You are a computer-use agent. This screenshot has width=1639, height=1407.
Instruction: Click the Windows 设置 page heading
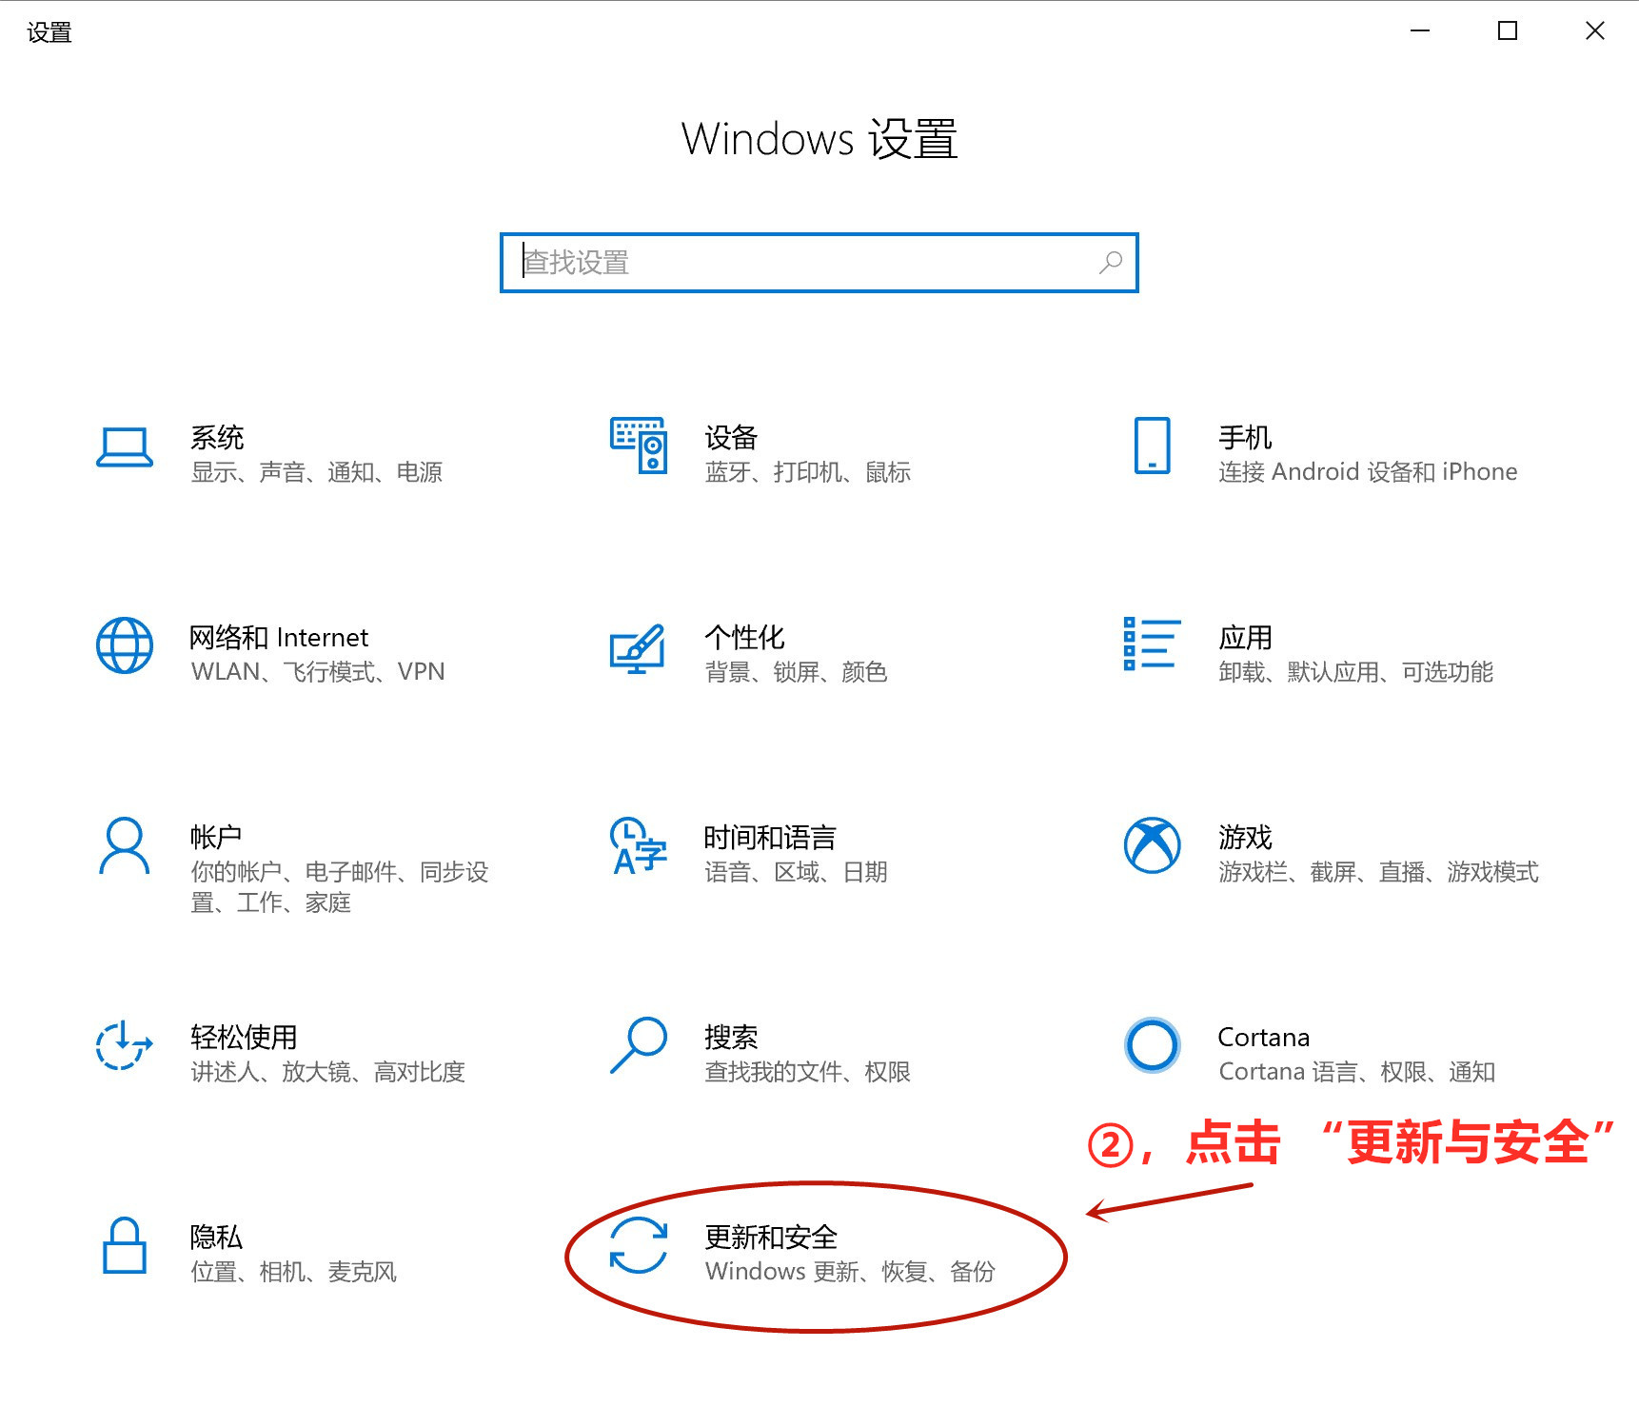(819, 139)
